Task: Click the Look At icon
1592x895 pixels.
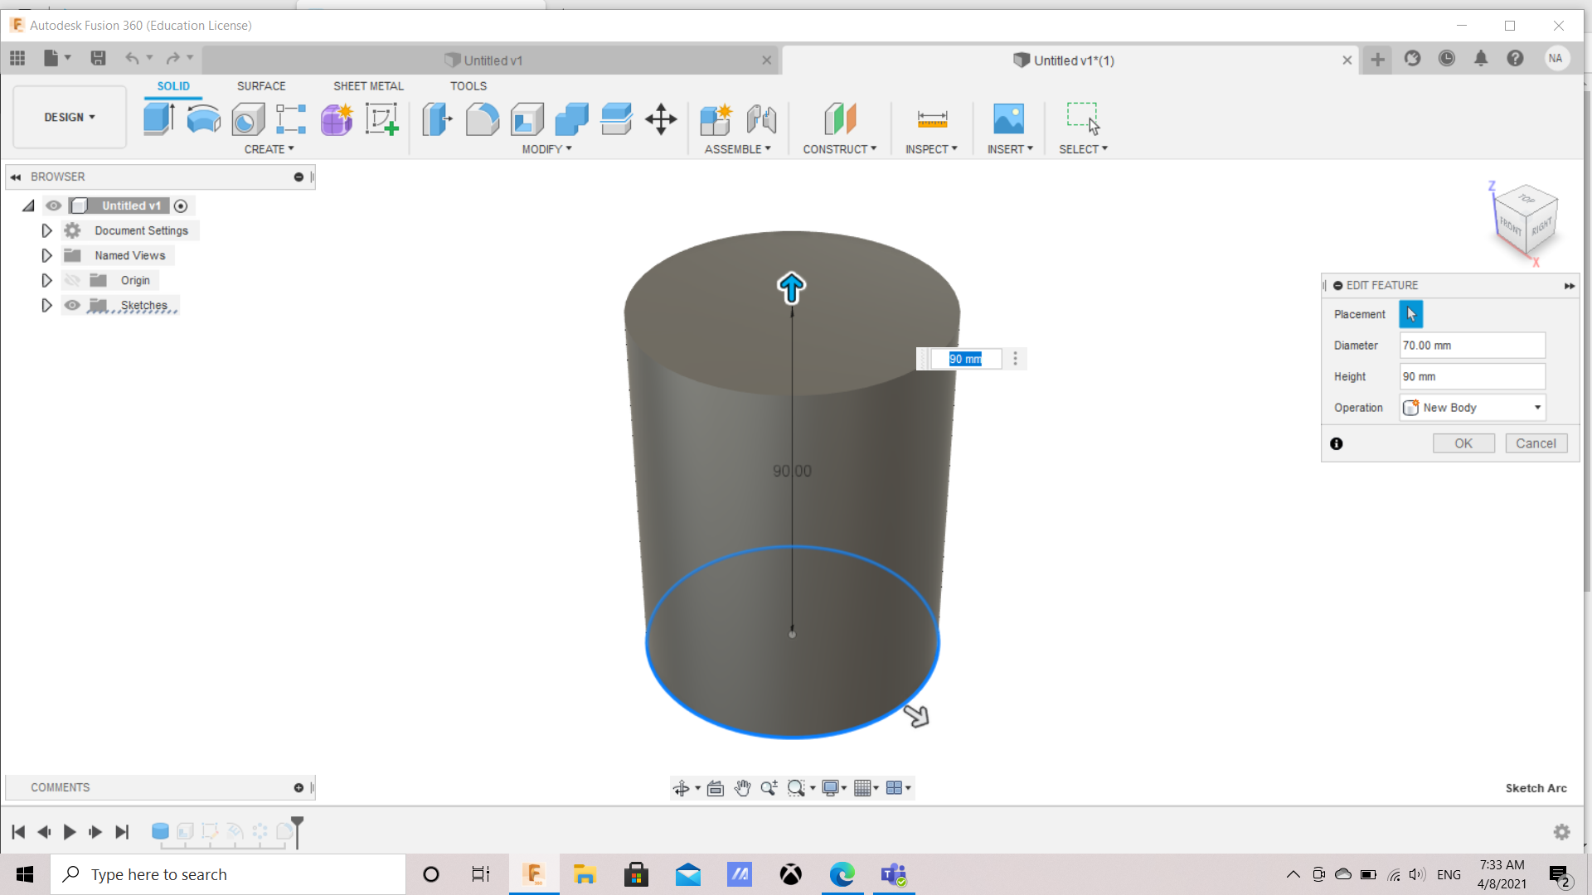Action: 716,788
